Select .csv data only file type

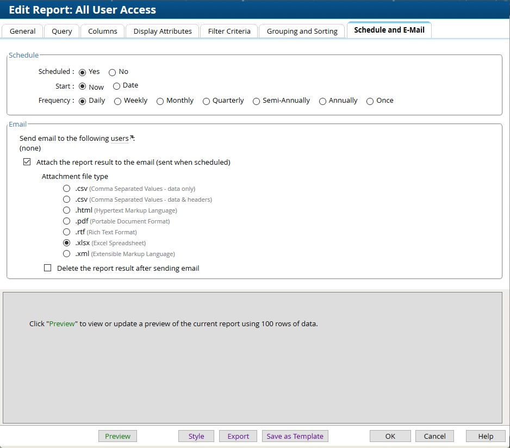[66, 188]
